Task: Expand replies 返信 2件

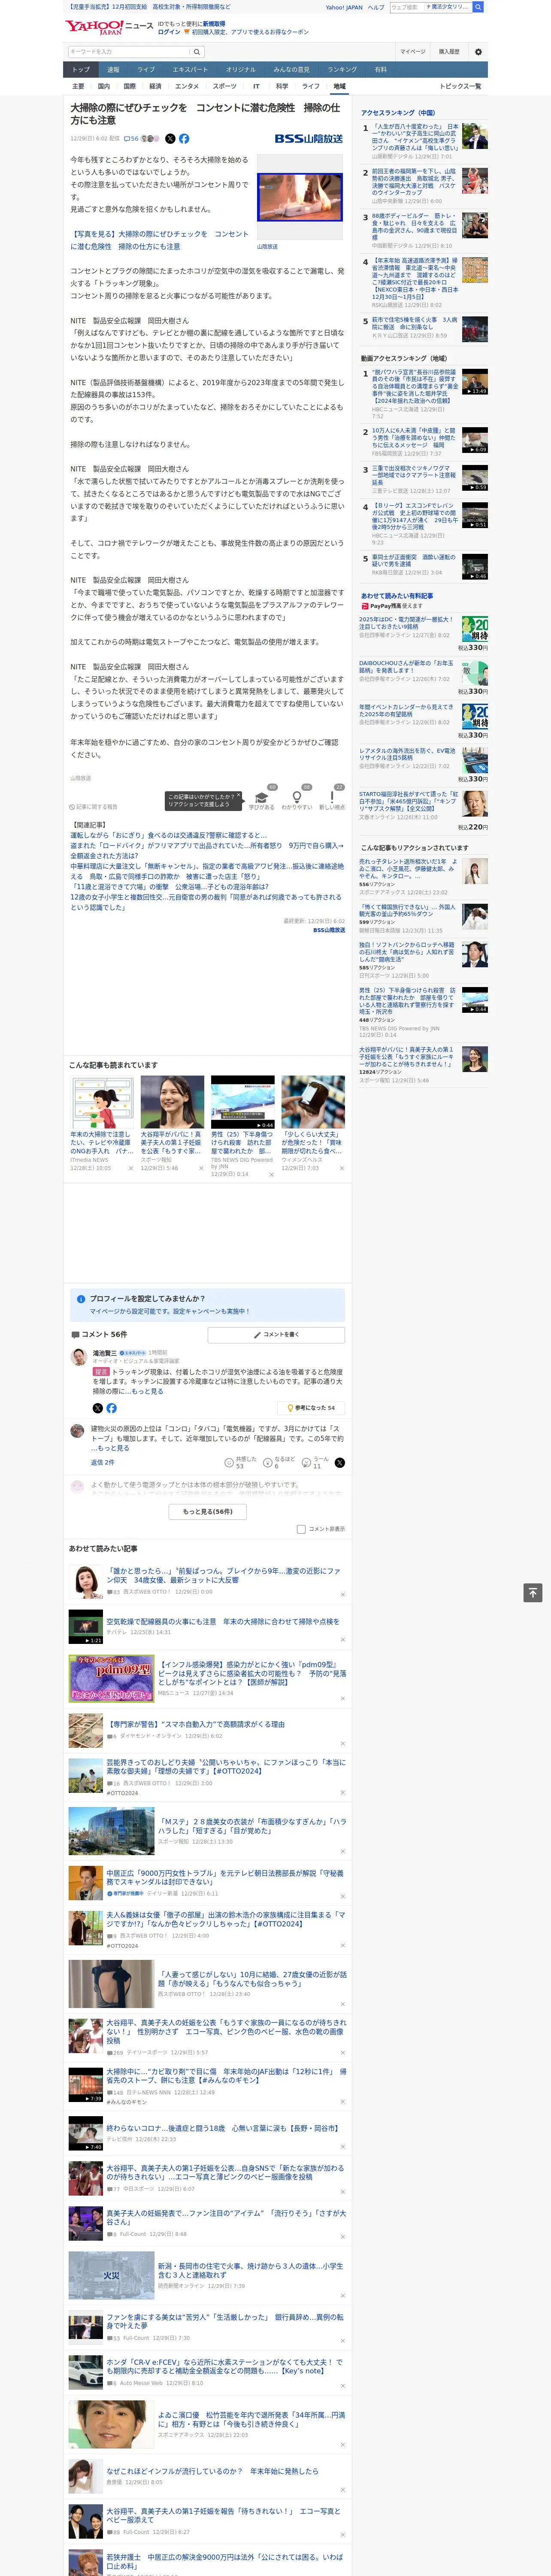Action: [x=103, y=1462]
